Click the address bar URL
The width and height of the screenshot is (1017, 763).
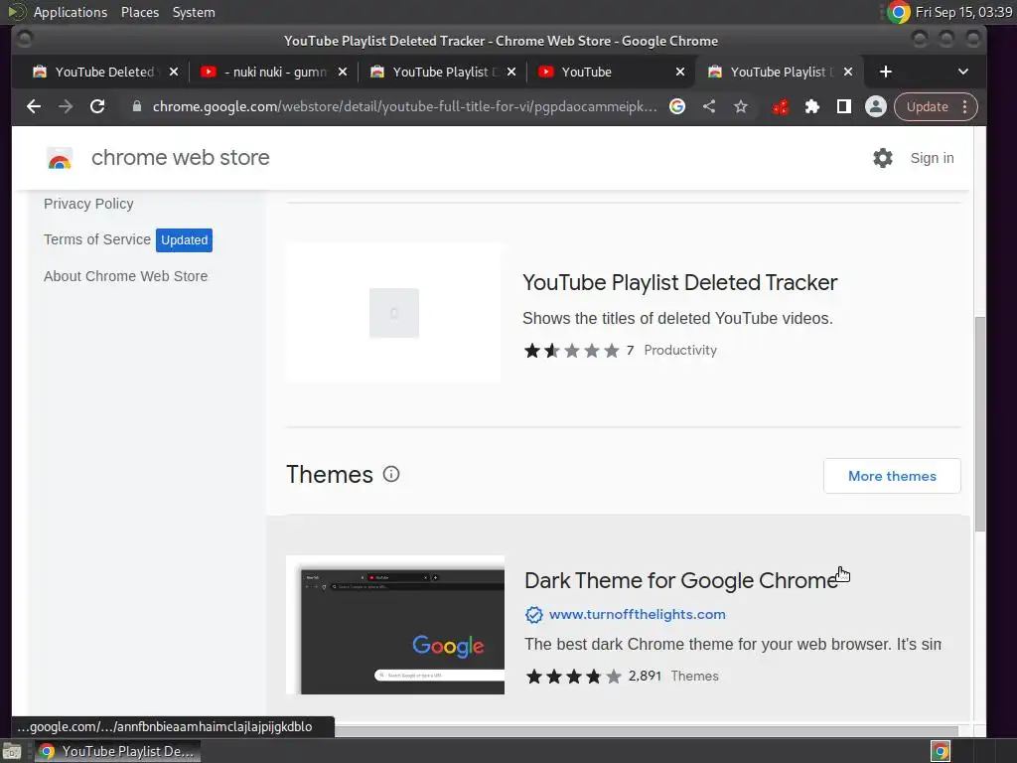click(404, 106)
